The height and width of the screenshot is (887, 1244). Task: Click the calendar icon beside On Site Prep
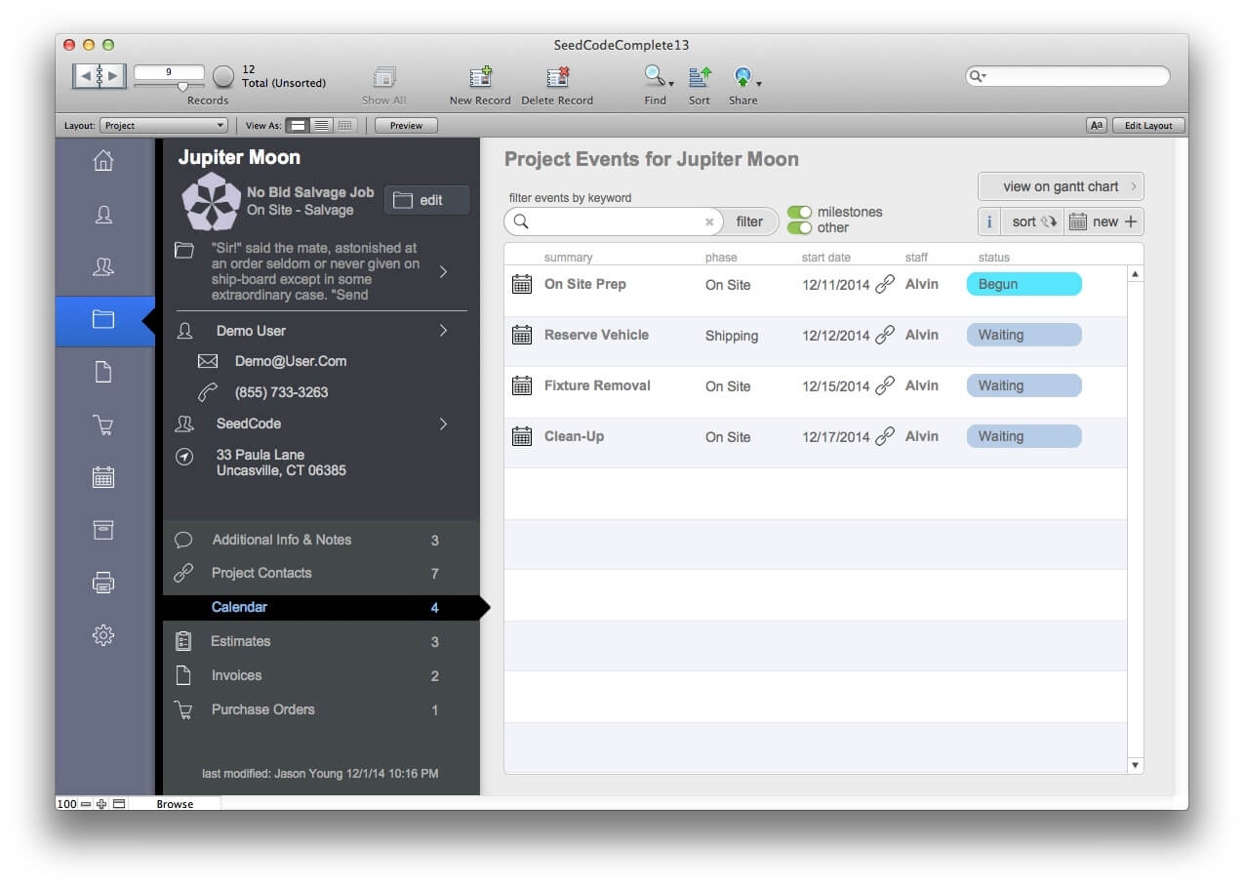pyautogui.click(x=521, y=284)
